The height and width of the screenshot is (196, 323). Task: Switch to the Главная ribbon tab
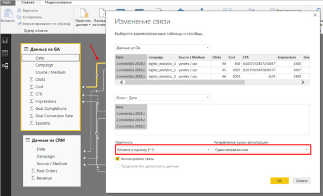28,3
